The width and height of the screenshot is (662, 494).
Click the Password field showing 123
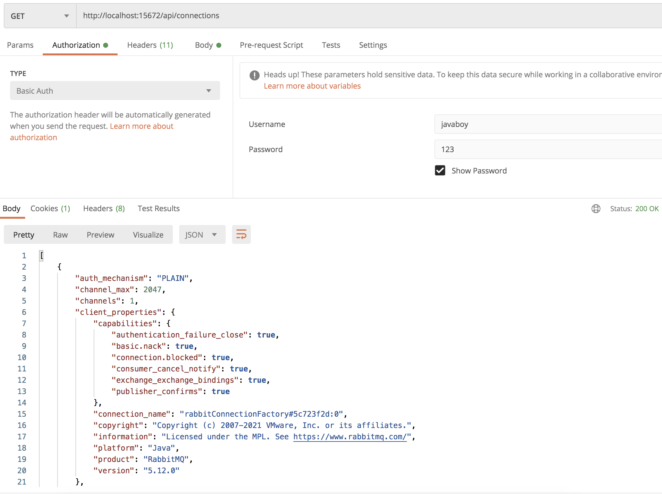(x=547, y=149)
